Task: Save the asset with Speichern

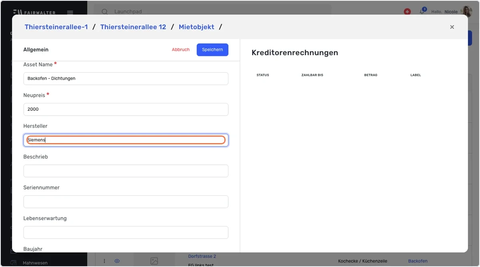Action: (212, 50)
